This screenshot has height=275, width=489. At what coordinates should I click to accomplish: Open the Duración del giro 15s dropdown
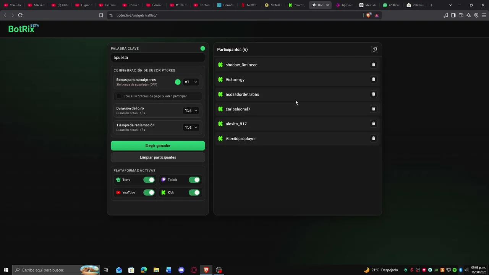pyautogui.click(x=191, y=110)
